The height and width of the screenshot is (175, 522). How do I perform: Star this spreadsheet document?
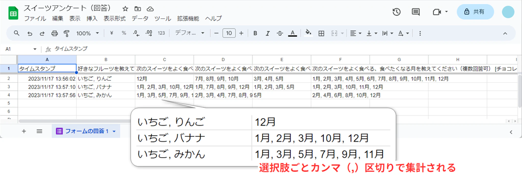[125, 9]
